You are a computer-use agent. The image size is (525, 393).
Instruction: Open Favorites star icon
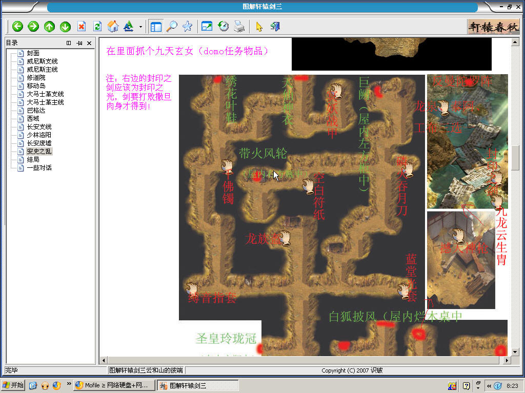point(187,27)
